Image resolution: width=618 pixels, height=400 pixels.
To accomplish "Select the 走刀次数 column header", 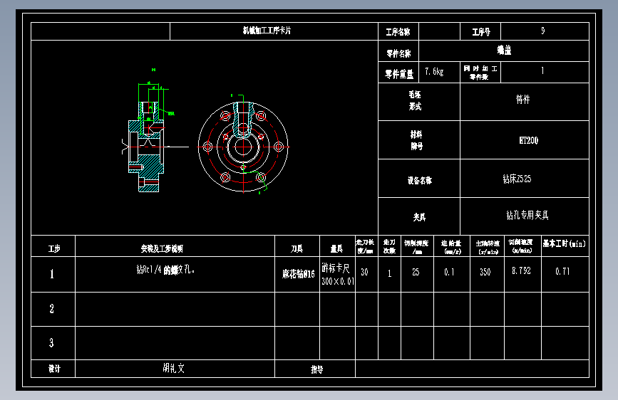I will pos(389,246).
